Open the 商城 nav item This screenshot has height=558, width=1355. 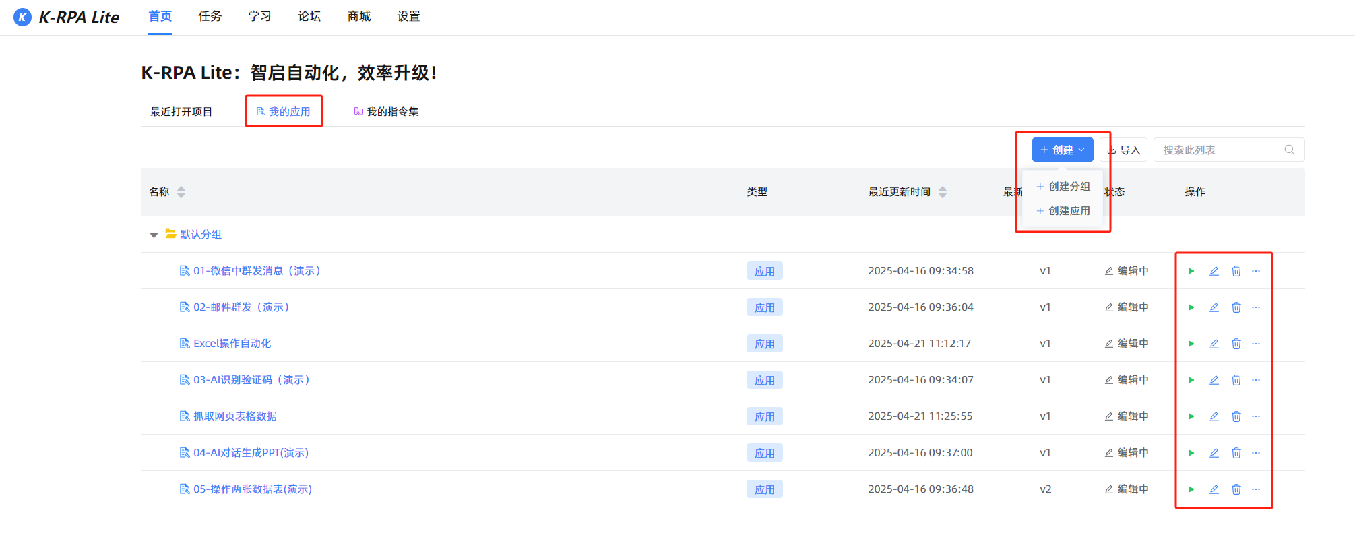click(359, 16)
